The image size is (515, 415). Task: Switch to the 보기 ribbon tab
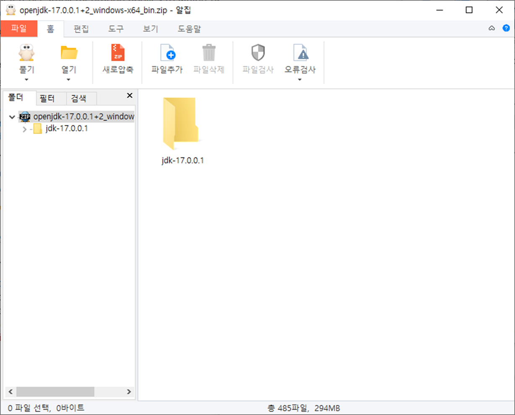151,29
